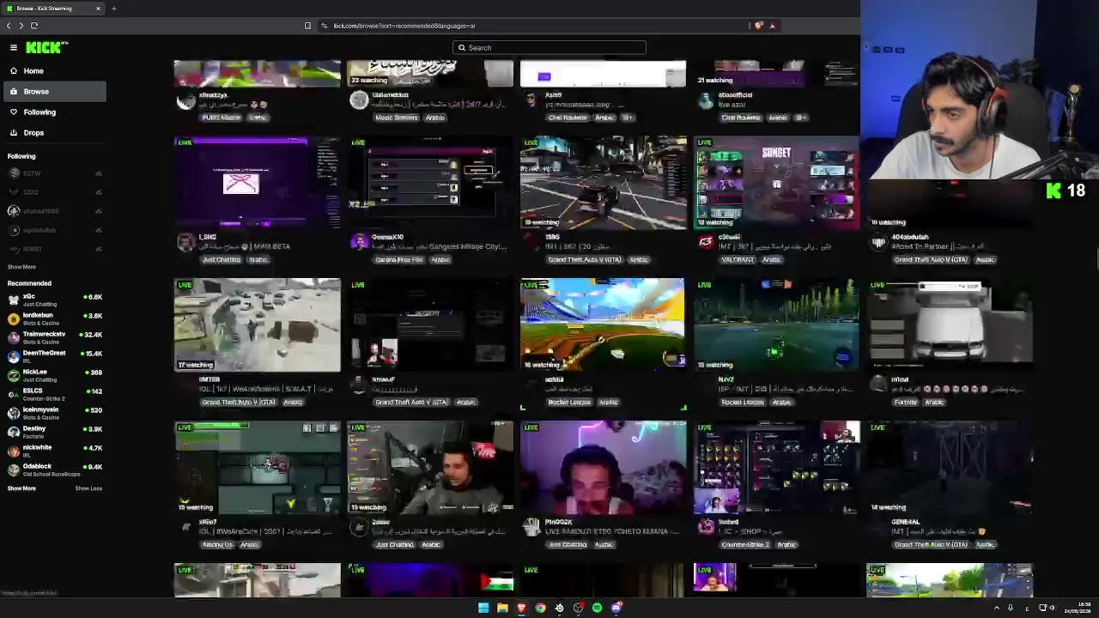
Task: Open Rocket League stream with orange sky
Action: [603, 324]
